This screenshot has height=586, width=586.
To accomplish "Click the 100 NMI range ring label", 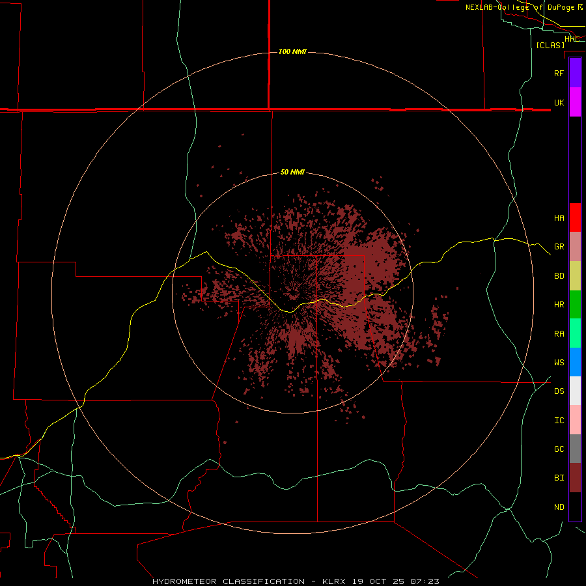I will click(292, 51).
